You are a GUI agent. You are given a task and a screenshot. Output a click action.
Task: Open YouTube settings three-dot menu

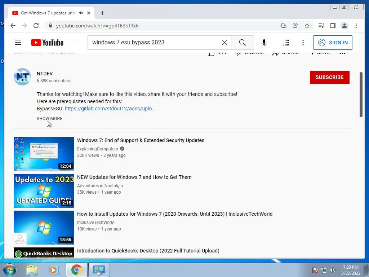tap(303, 43)
